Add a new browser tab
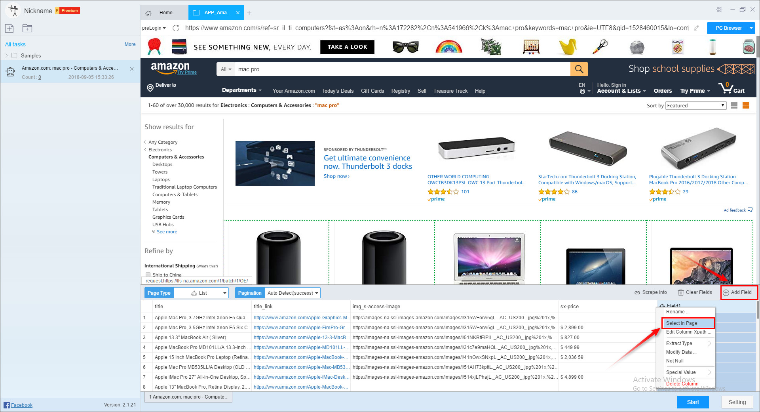This screenshot has height=412, width=760. [x=249, y=13]
